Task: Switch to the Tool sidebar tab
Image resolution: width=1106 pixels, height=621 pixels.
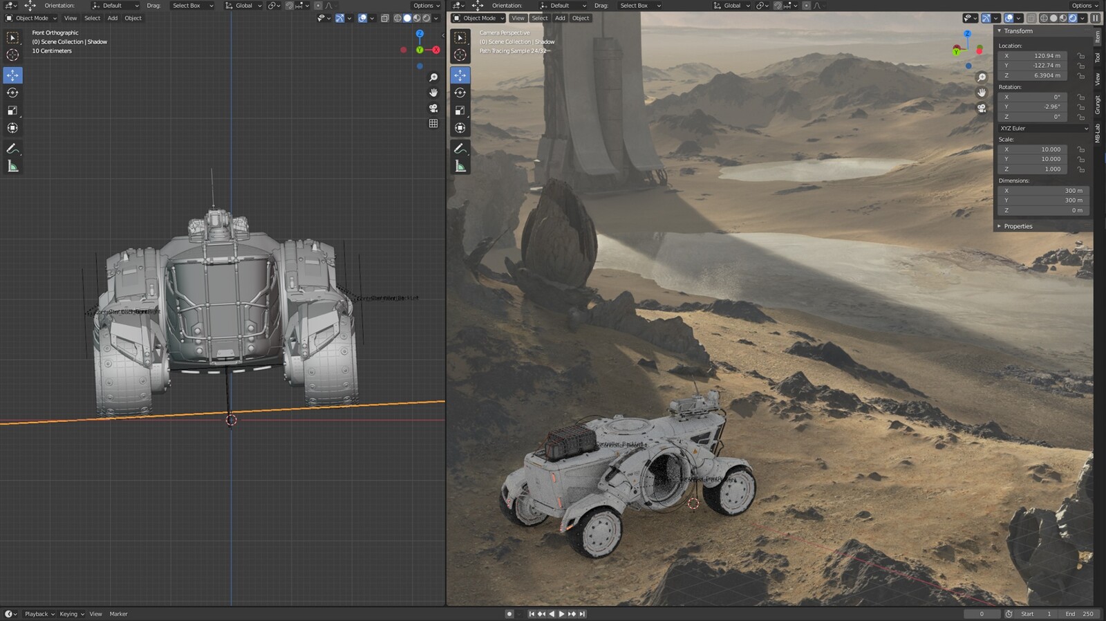Action: 1098,59
